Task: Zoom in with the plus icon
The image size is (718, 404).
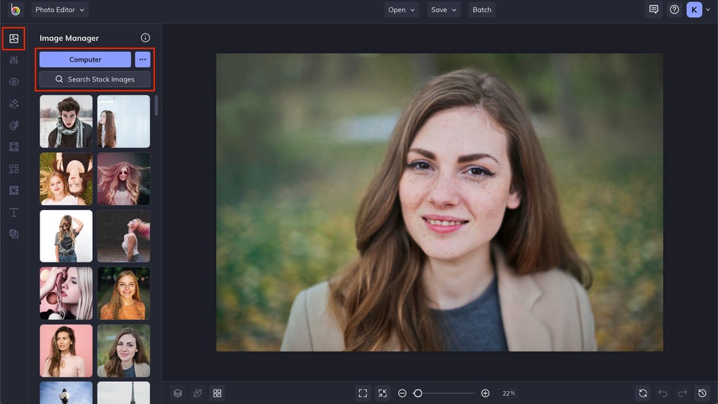Action: click(x=485, y=393)
